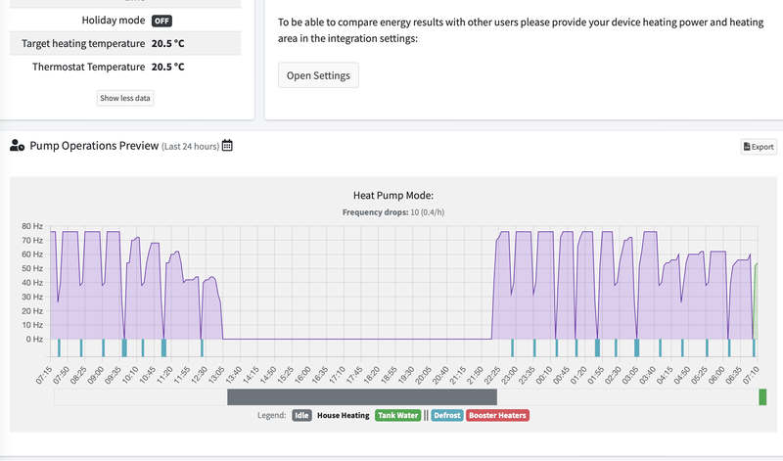Click the Last 24 hours label
Image resolution: width=783 pixels, height=461 pixels.
point(190,147)
